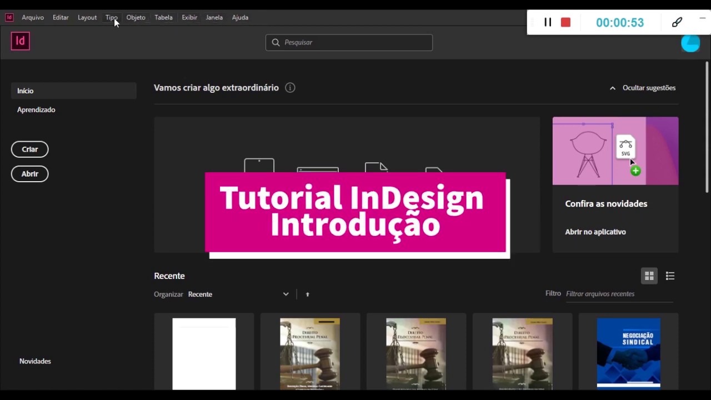Open the Editar menu
The height and width of the screenshot is (400, 711).
click(61, 17)
